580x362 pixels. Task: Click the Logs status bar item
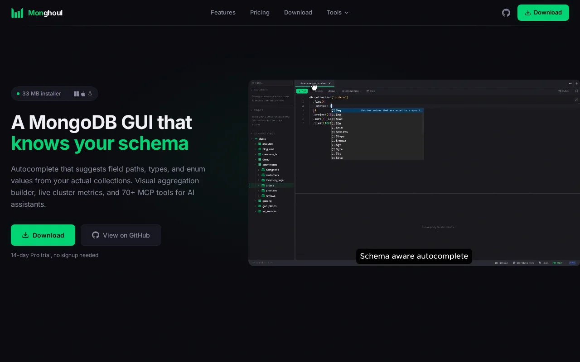543,263
